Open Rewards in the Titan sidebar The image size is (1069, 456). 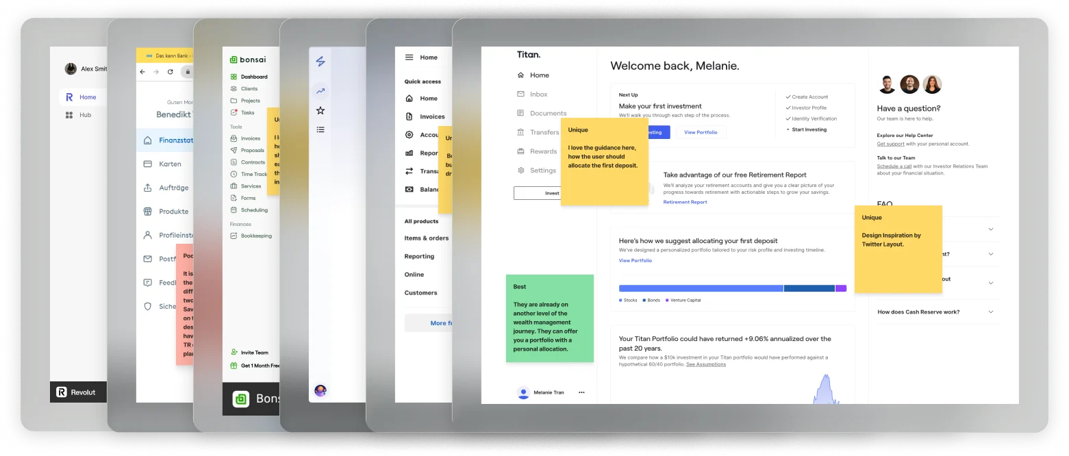pos(537,151)
